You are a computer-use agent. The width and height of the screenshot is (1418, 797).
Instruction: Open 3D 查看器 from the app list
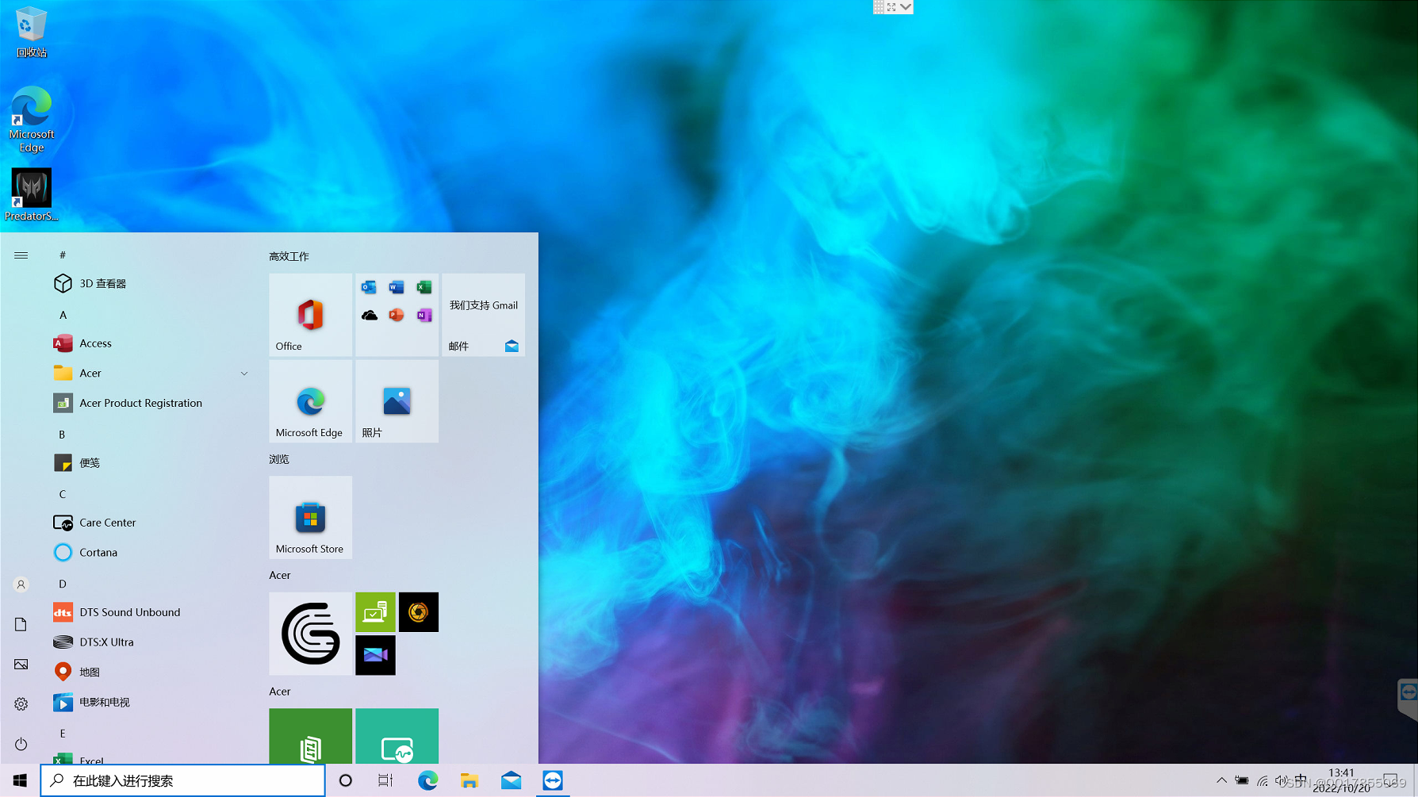[x=151, y=283]
